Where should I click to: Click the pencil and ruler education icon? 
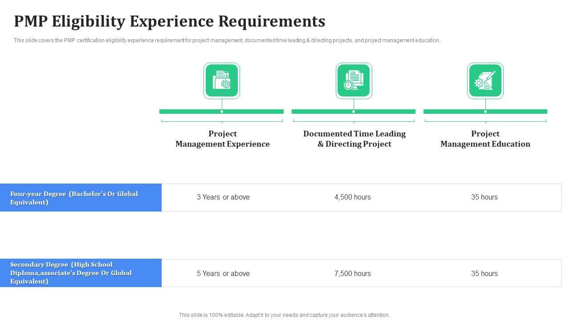tap(485, 81)
